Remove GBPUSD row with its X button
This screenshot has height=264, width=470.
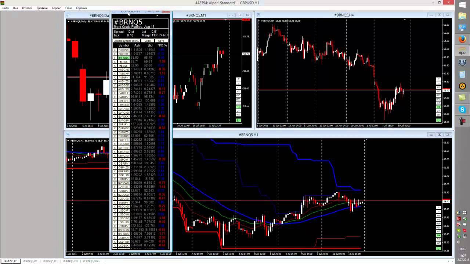[x=115, y=175]
